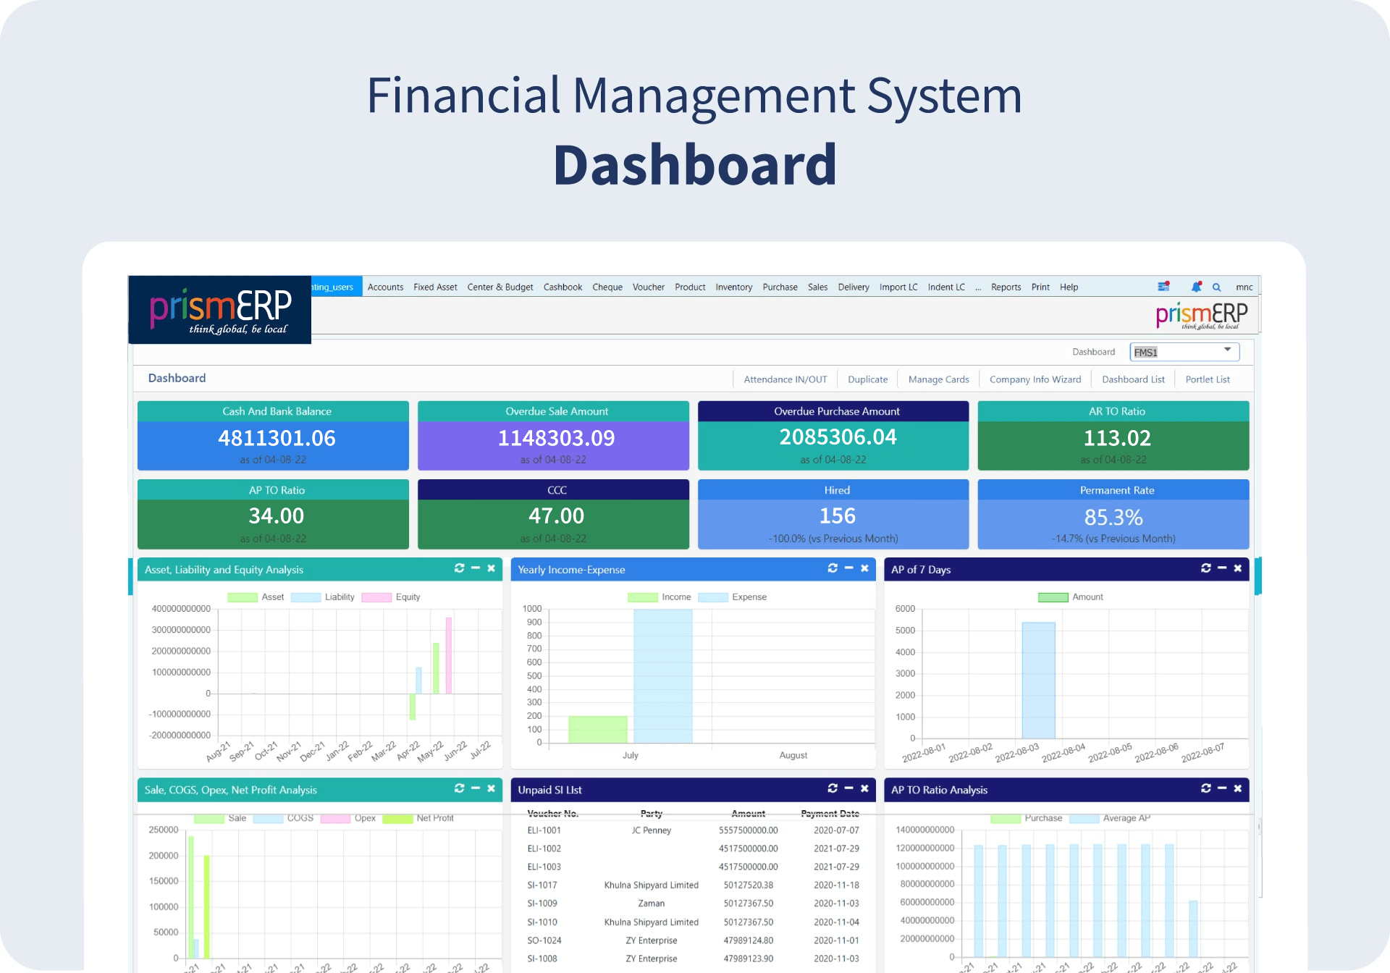Viewport: 1390px width, 973px height.
Task: Refresh the Yearly Income-Expense chart
Action: (833, 568)
